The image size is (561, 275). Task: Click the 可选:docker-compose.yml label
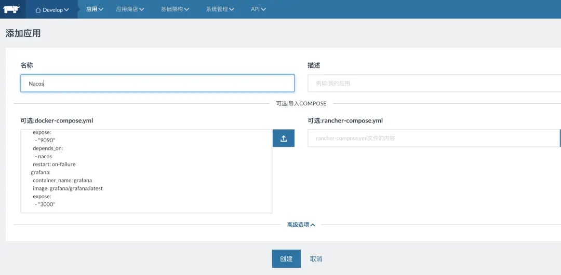(x=57, y=121)
